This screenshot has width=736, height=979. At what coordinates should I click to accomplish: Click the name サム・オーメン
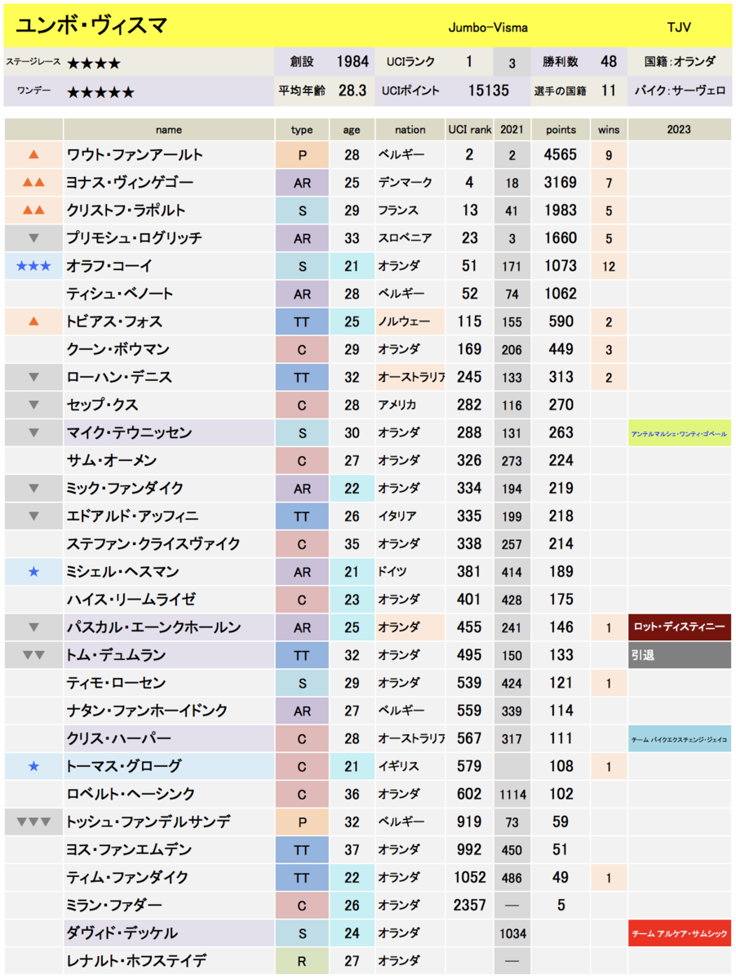click(x=112, y=460)
